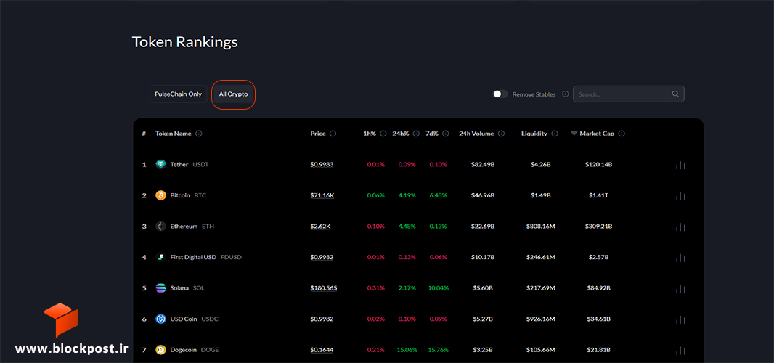Click Dogecoin price $0.1644

(x=322, y=350)
